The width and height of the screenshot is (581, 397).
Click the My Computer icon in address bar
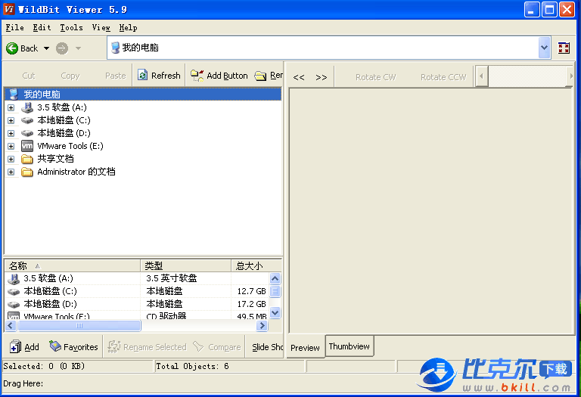tap(116, 48)
